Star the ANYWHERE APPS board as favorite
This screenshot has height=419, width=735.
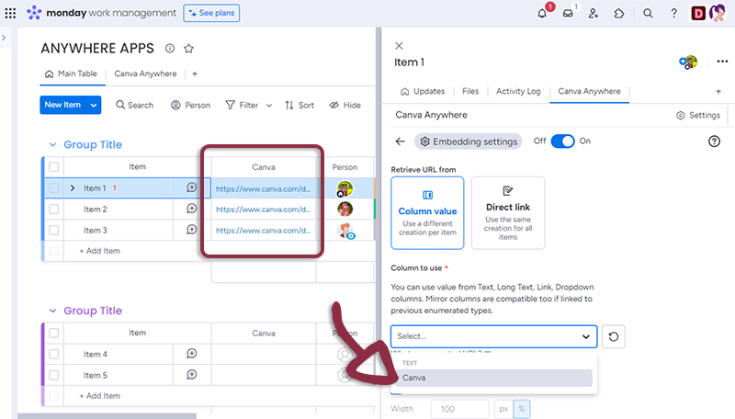189,49
